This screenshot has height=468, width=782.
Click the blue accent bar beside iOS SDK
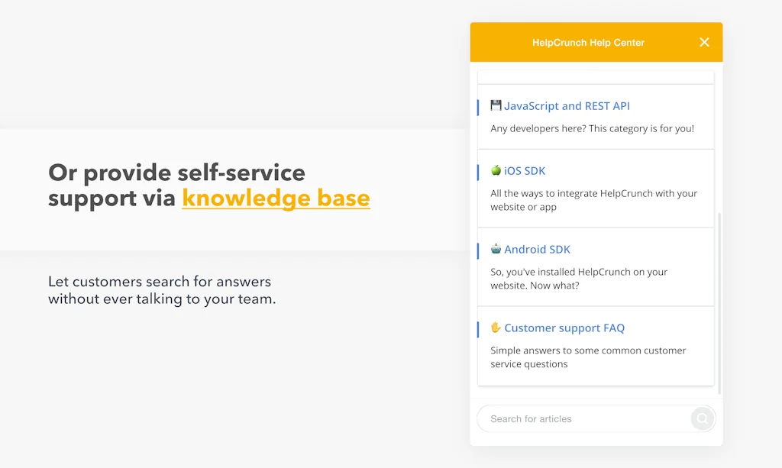(x=477, y=171)
